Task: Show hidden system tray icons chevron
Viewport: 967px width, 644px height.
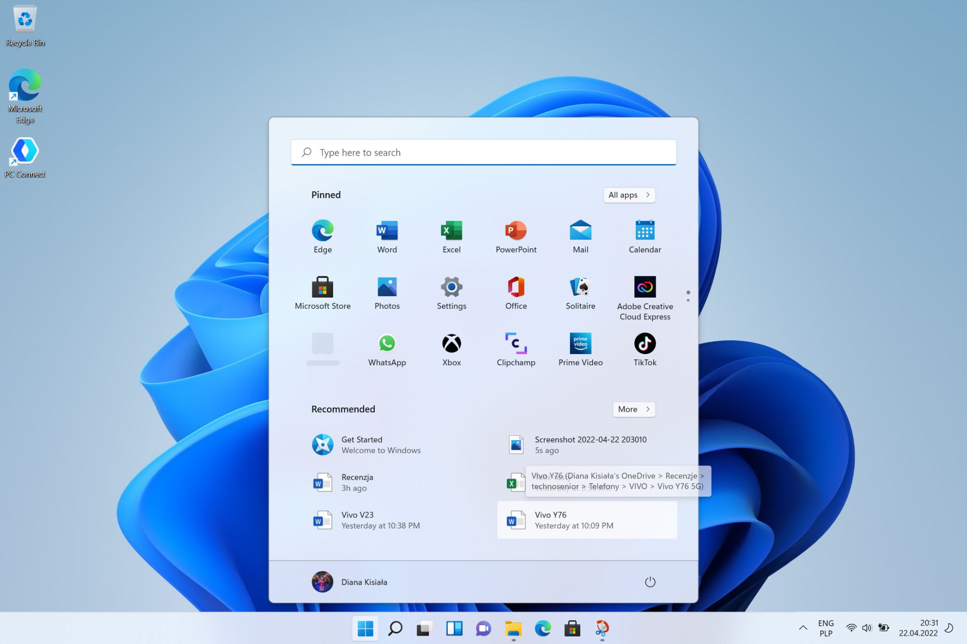Action: point(803,628)
